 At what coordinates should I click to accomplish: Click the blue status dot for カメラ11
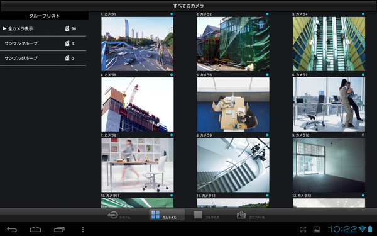[x=172, y=196]
